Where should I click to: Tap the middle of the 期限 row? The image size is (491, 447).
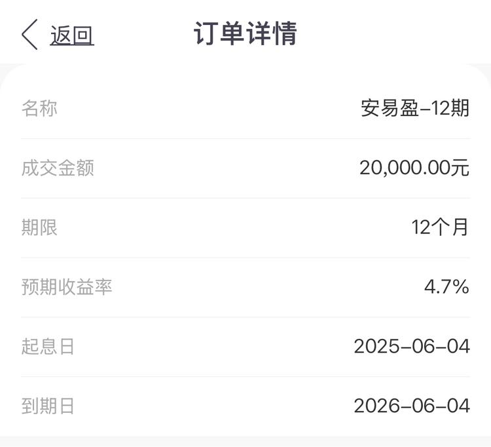[245, 227]
